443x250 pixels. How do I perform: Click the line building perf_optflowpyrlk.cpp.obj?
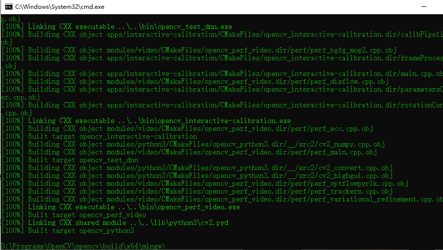(205, 183)
